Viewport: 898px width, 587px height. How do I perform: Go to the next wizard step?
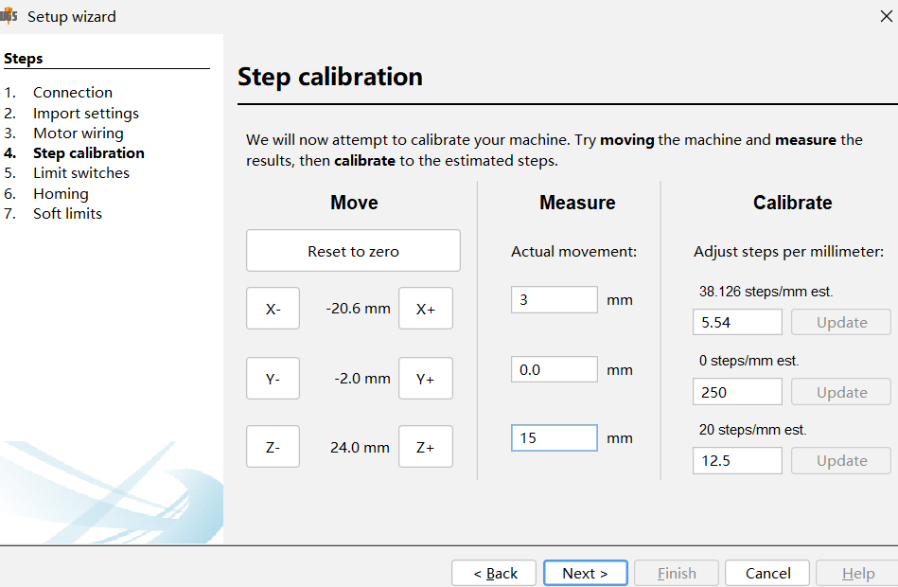(x=584, y=573)
